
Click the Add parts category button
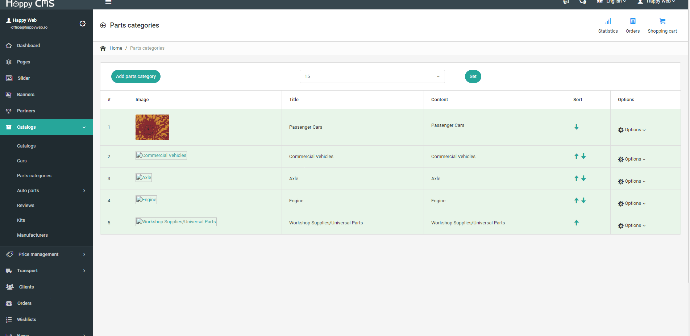[x=136, y=76]
